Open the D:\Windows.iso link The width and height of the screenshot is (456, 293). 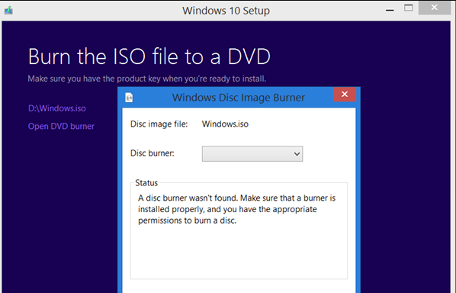tap(57, 108)
